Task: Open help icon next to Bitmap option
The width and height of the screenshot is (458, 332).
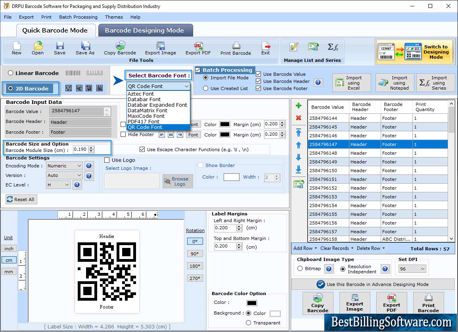Action: (329, 269)
